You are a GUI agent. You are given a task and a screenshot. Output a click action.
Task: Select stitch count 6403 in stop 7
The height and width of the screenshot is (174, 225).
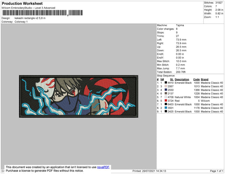click(171, 104)
